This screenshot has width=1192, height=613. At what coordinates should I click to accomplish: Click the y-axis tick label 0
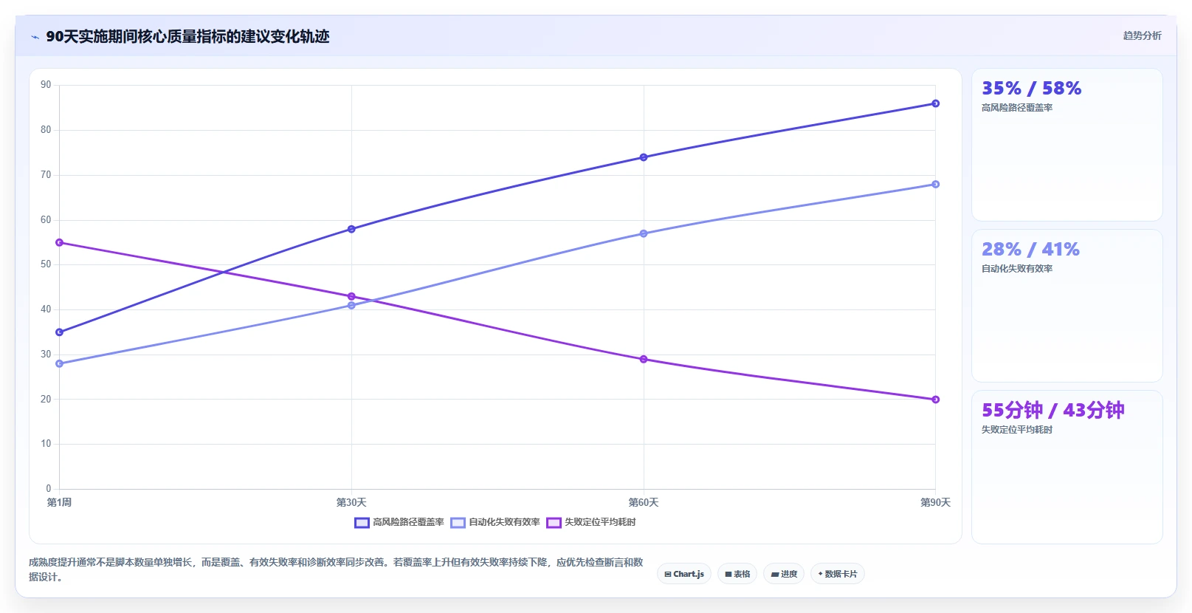click(x=49, y=489)
